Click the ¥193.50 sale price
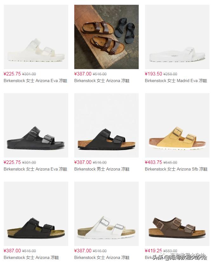Viewport: 212px width, 265px height. pyautogui.click(x=154, y=74)
